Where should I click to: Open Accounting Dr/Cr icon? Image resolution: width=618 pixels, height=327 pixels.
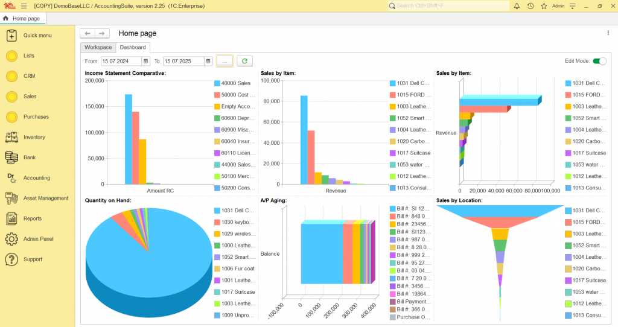(11, 178)
